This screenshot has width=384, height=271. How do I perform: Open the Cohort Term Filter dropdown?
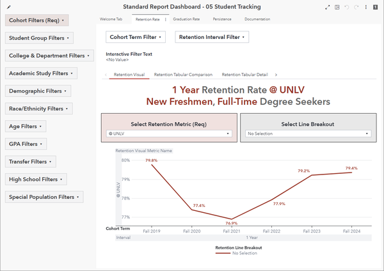136,37
